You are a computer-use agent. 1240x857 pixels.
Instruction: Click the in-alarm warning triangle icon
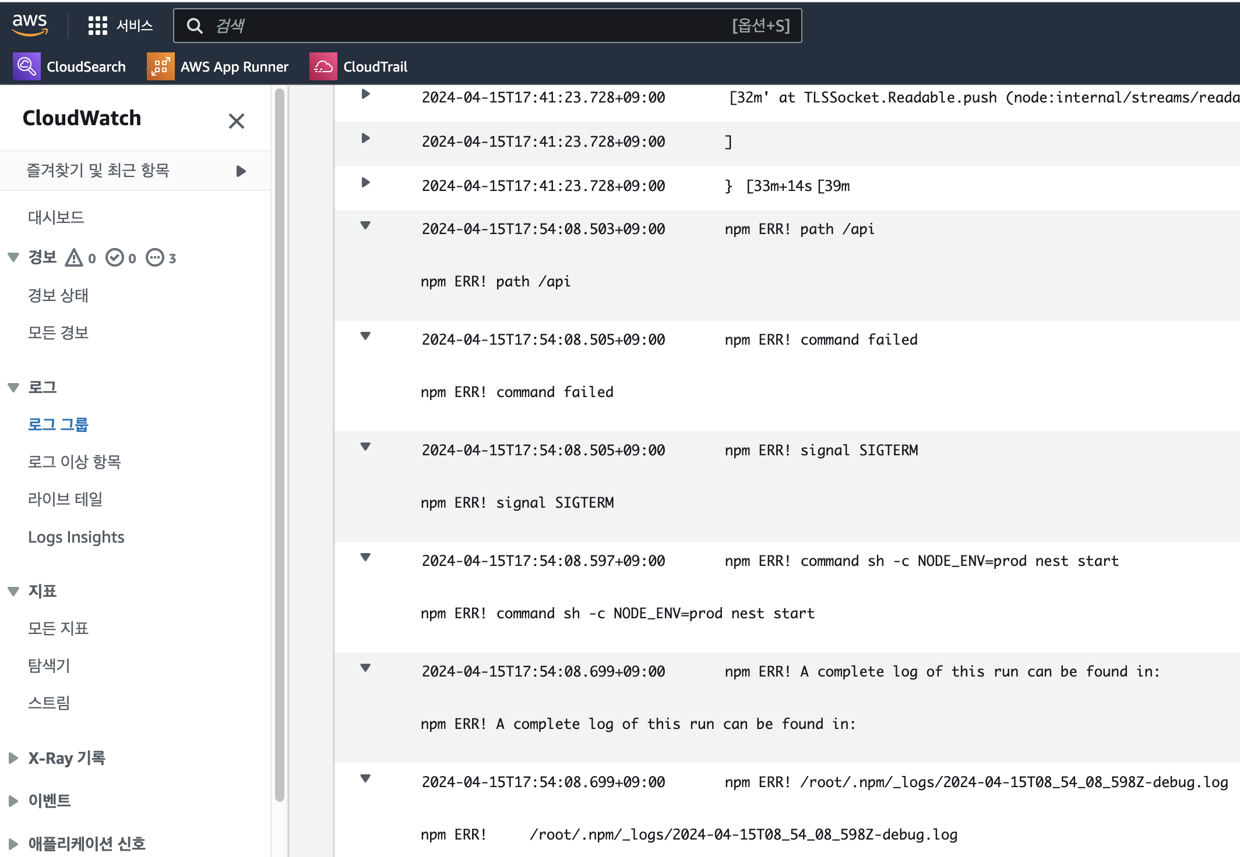pyautogui.click(x=74, y=257)
